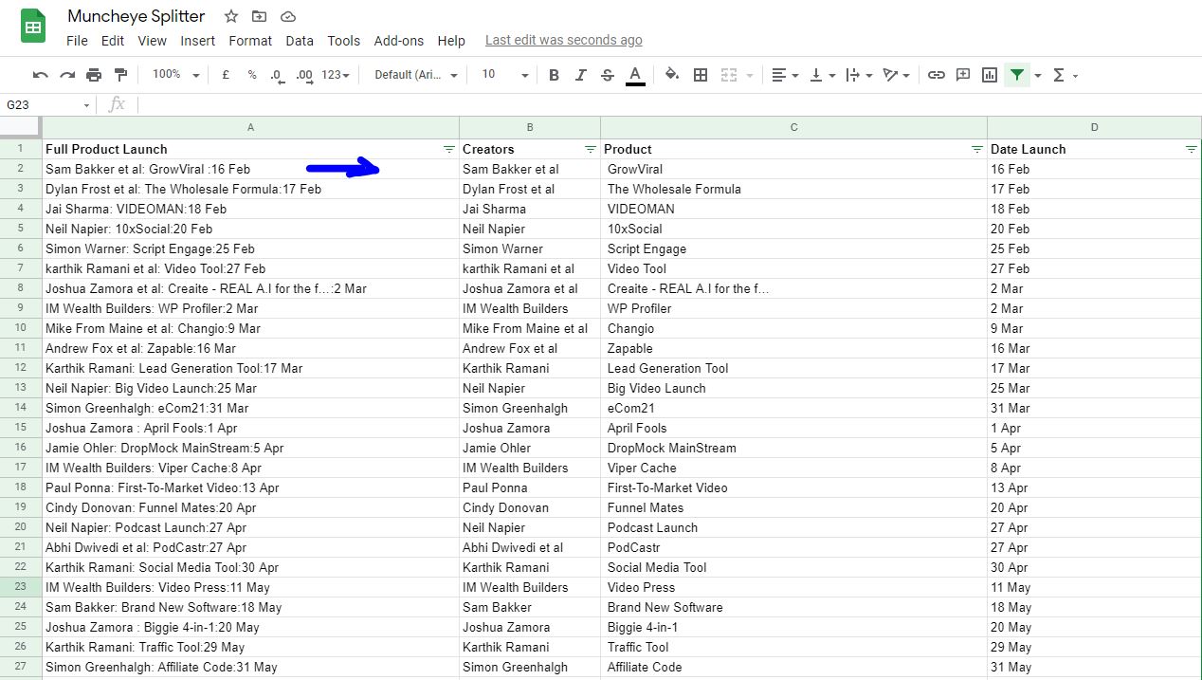This screenshot has height=680, width=1202.
Task: Click the Undo icon
Action: click(40, 75)
